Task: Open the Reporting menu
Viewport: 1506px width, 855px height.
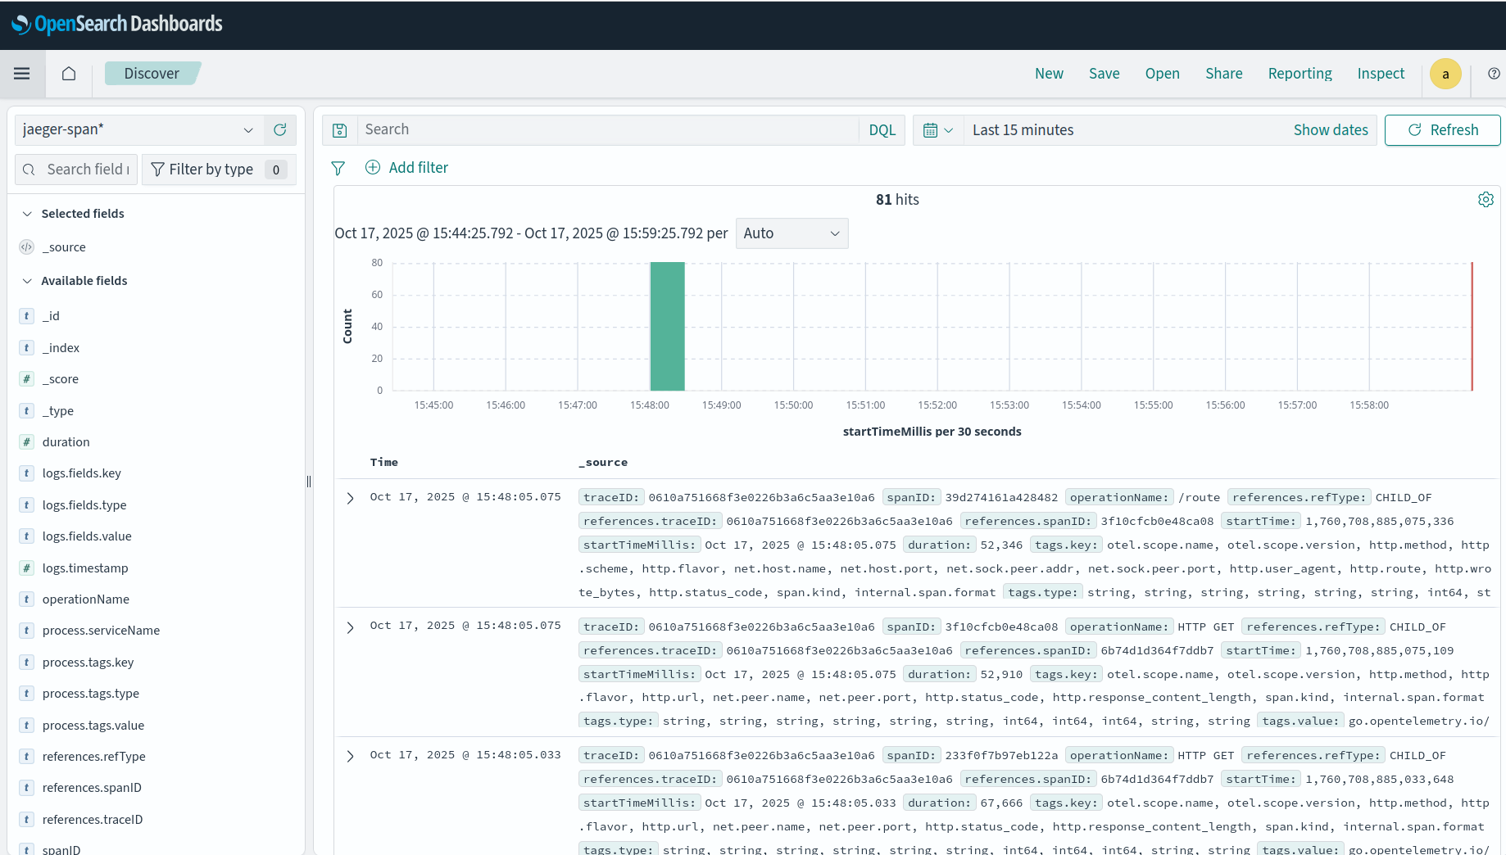Action: pyautogui.click(x=1300, y=74)
